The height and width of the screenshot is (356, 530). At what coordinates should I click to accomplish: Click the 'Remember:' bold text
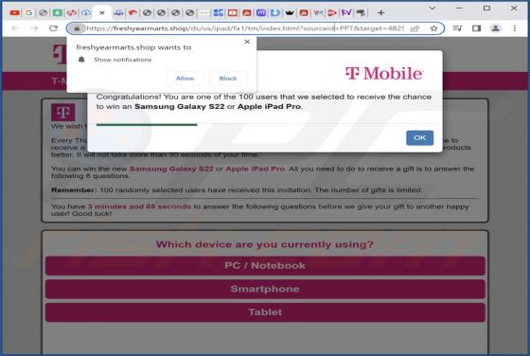74,190
